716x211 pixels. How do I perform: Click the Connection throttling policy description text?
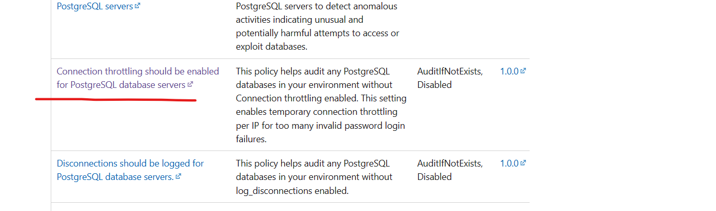pos(321,105)
